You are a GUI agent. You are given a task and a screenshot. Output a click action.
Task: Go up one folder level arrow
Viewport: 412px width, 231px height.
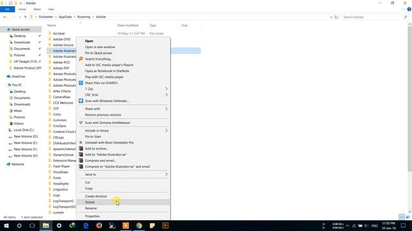point(25,17)
